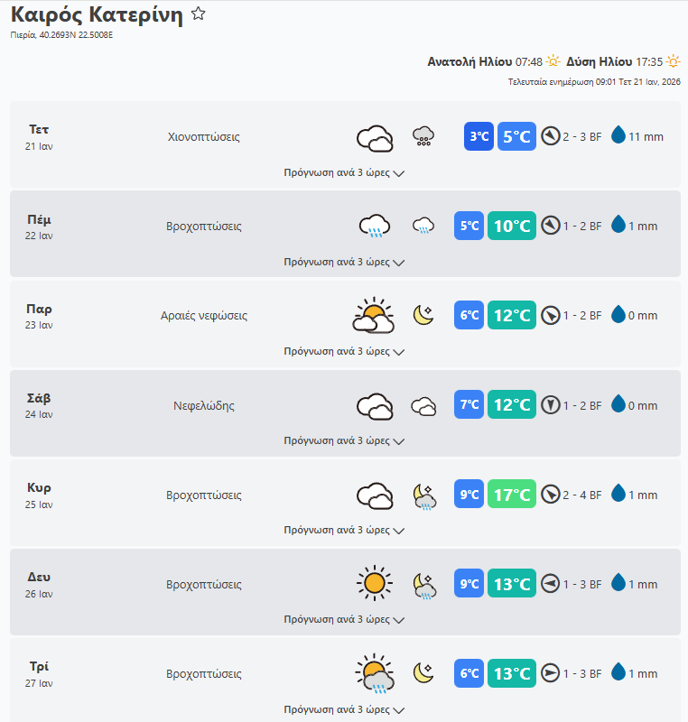The height and width of the screenshot is (722, 688).
Task: Click the sunny day icon for Monday
Action: (374, 584)
